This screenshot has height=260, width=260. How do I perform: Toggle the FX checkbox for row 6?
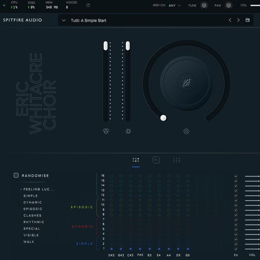point(236,225)
